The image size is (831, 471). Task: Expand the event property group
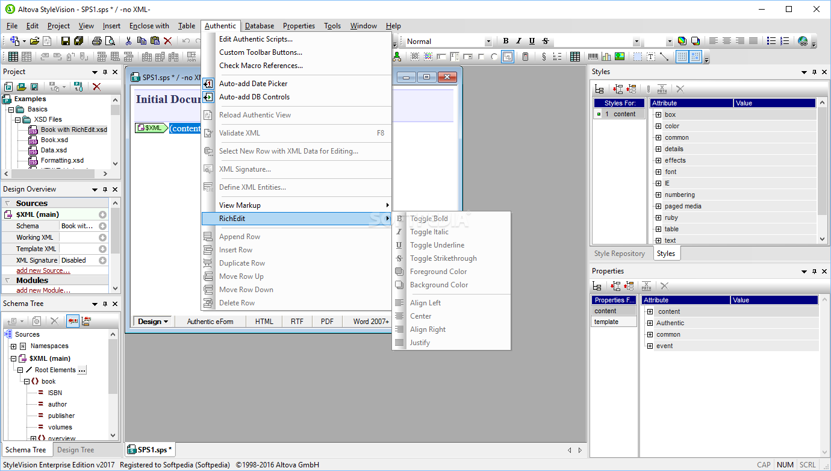coord(650,346)
